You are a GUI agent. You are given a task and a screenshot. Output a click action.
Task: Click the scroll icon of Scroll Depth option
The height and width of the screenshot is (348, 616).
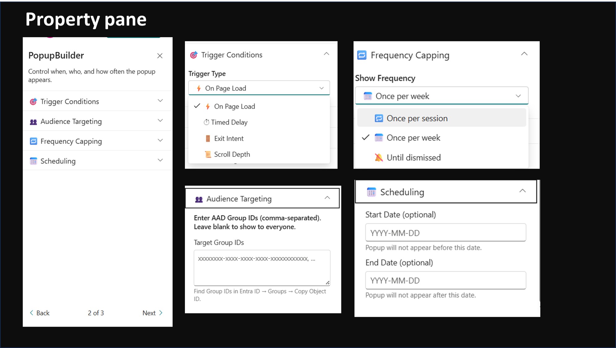tap(208, 154)
